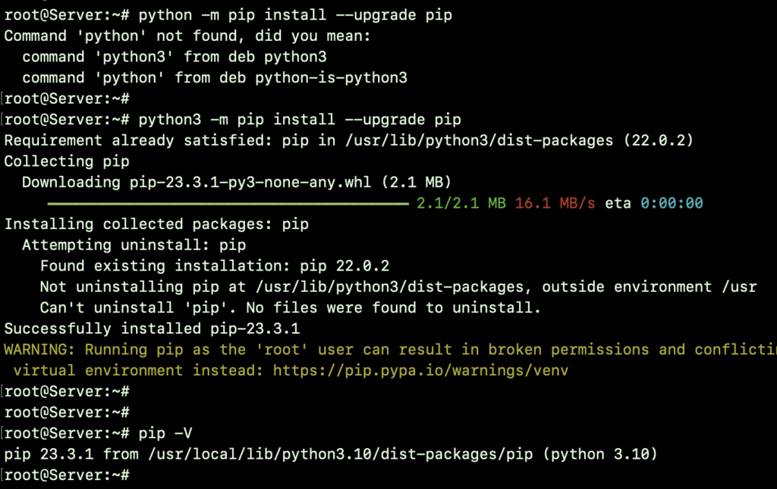Click the first 'python -m pip install' command
777x489 pixels.
(x=295, y=15)
